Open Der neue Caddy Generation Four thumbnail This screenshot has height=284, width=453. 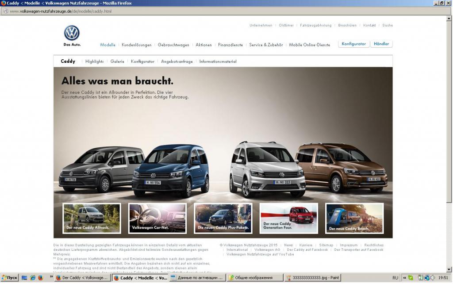(x=288, y=219)
